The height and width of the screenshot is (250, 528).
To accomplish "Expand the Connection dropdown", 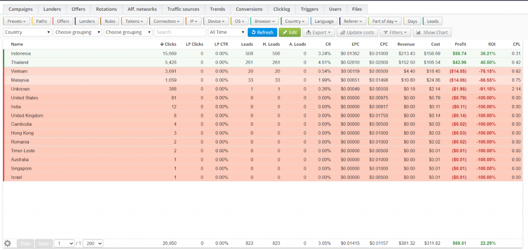I will 167,21.
